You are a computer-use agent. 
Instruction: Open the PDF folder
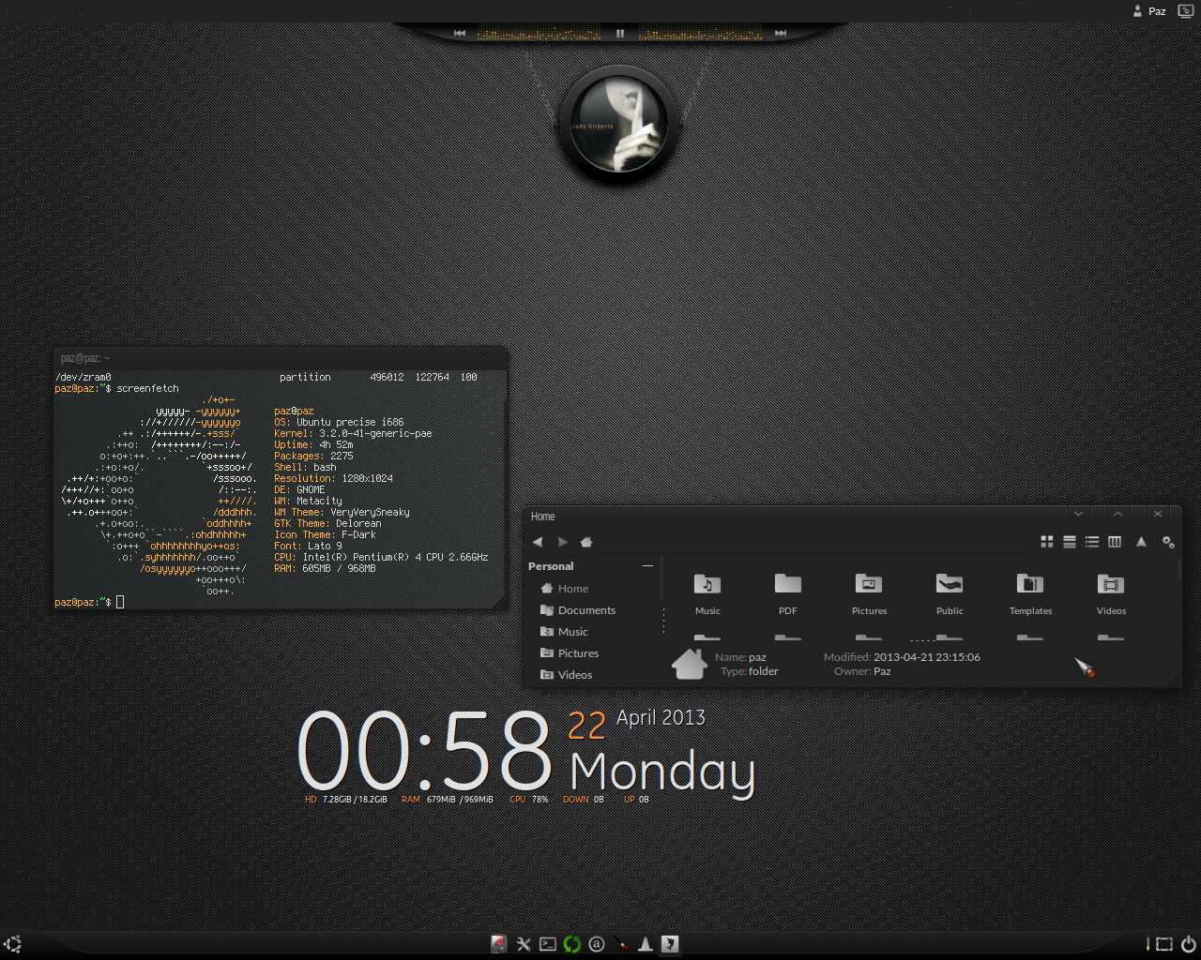coord(788,594)
